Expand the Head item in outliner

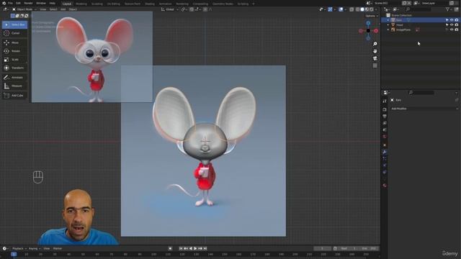click(x=388, y=25)
